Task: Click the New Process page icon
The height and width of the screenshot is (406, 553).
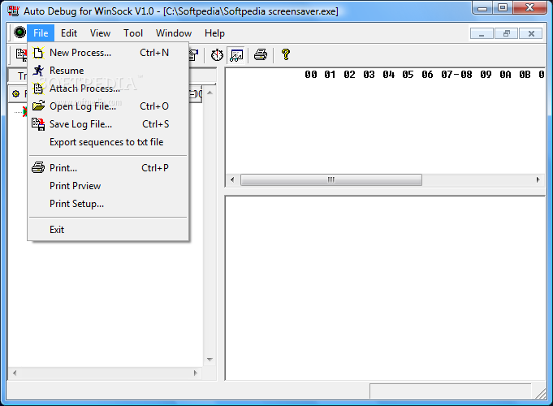Action: click(38, 53)
